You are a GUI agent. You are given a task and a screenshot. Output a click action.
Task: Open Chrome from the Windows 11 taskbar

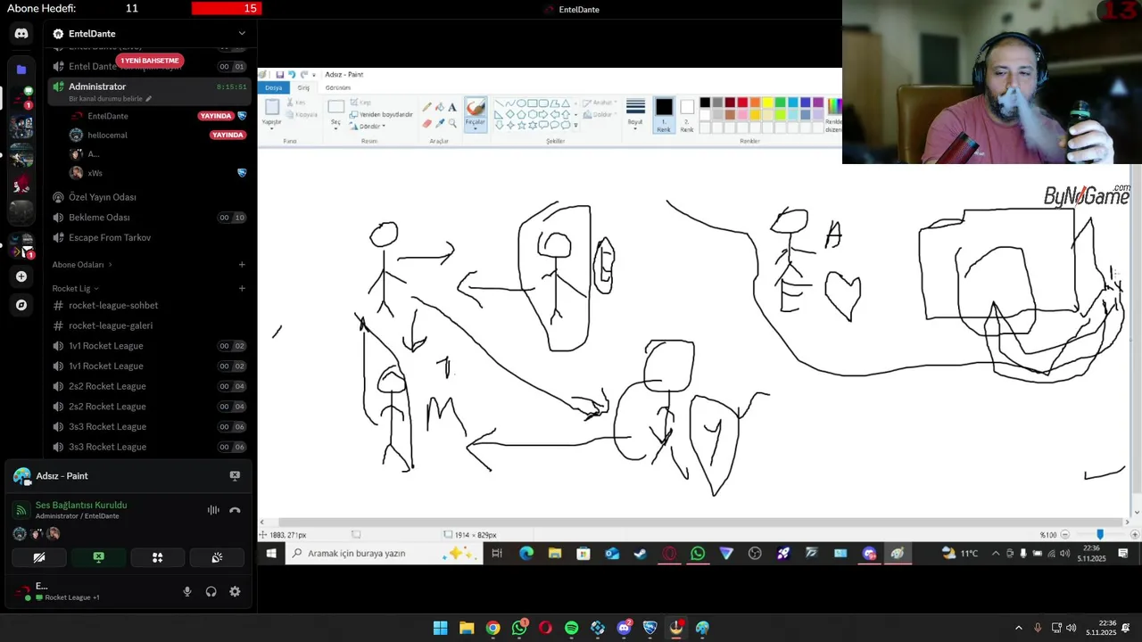[x=492, y=629]
